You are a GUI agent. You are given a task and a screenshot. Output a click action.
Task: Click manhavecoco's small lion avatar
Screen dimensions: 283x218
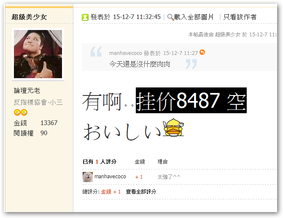point(88,177)
